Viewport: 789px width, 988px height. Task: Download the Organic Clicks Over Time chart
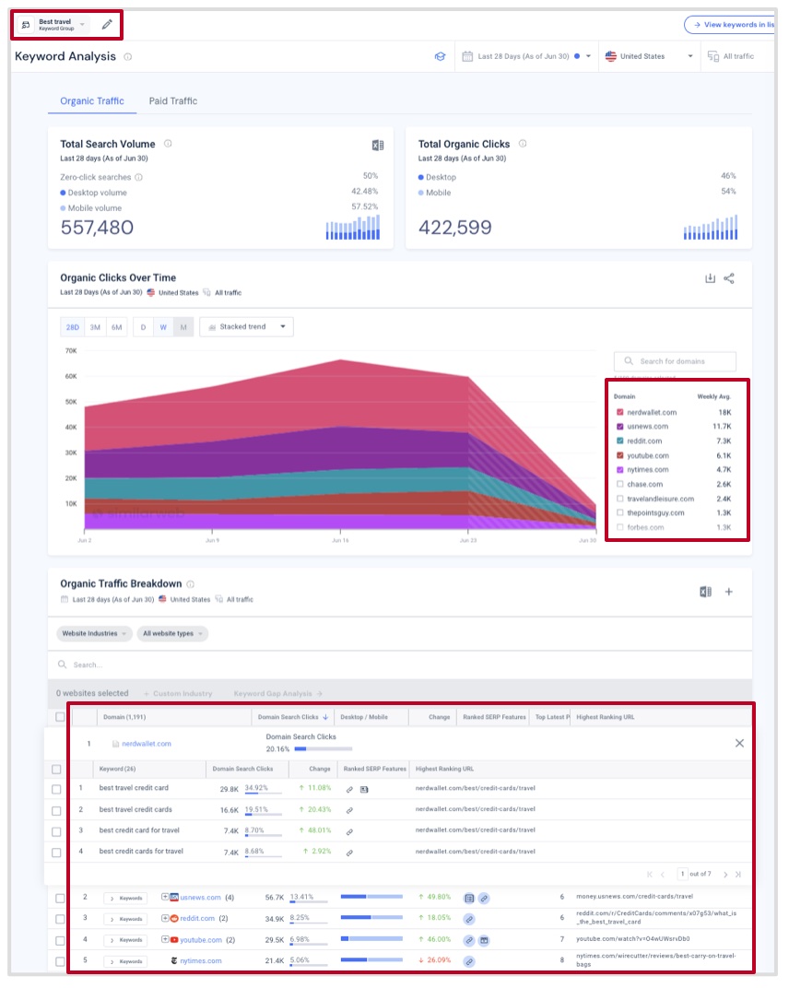pyautogui.click(x=711, y=278)
